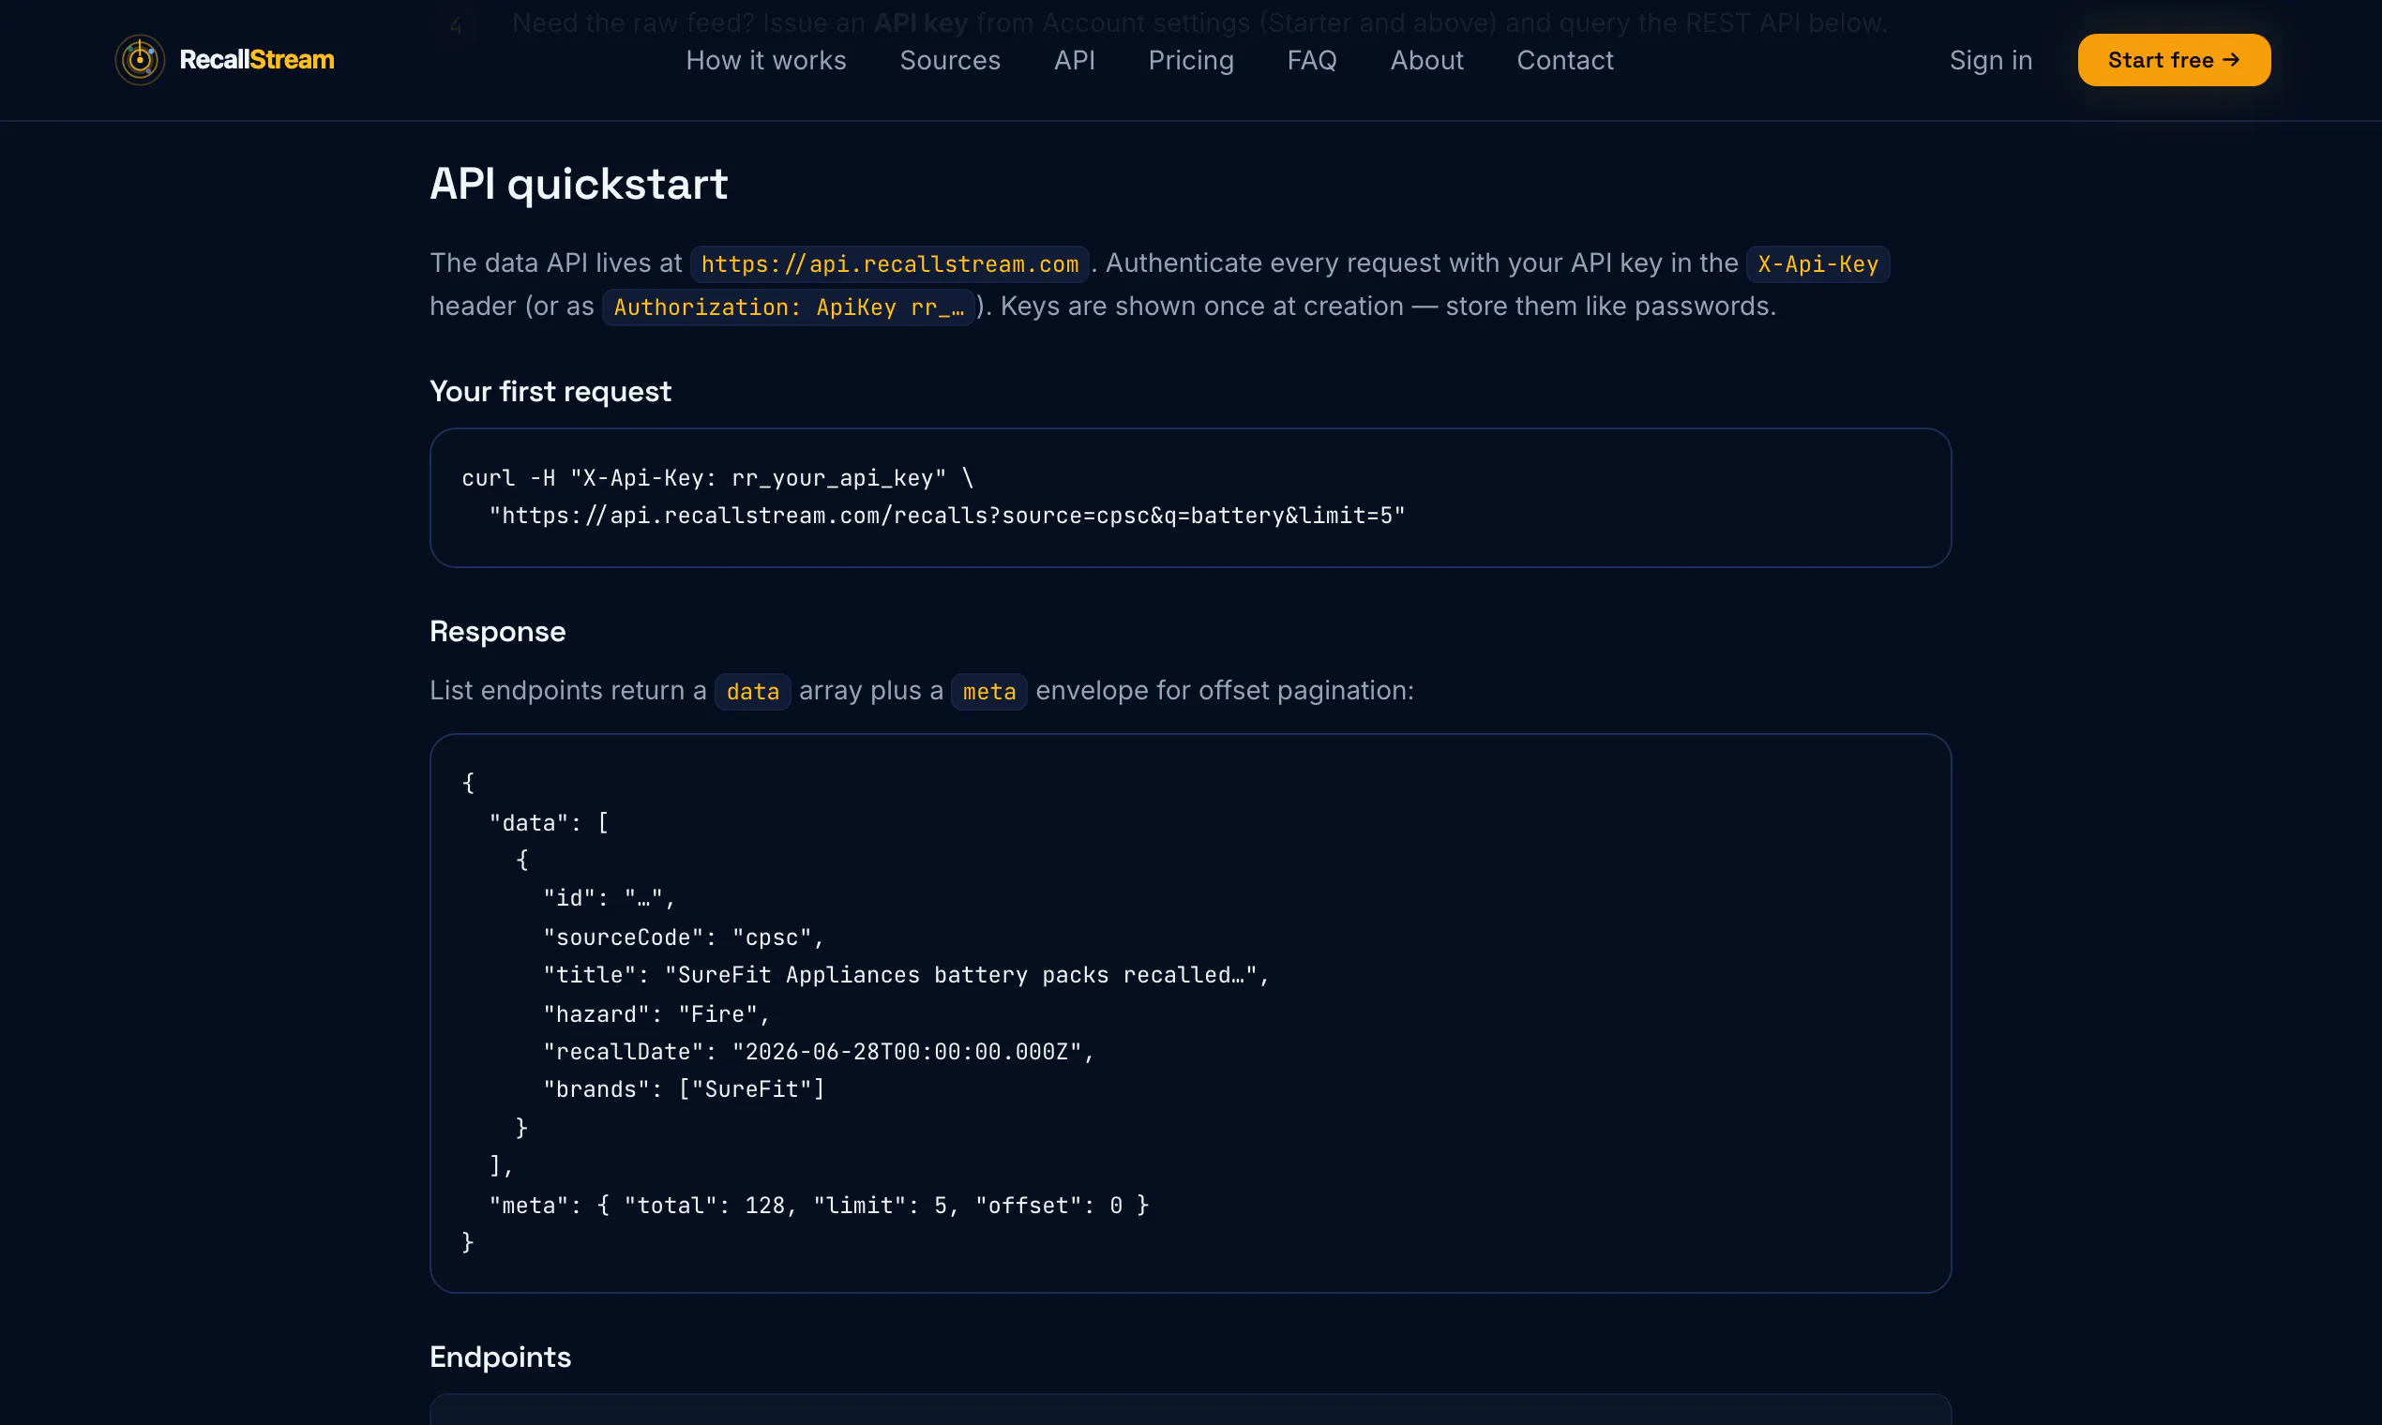2382x1425 pixels.
Task: Select the data inline code tag
Action: [753, 691]
